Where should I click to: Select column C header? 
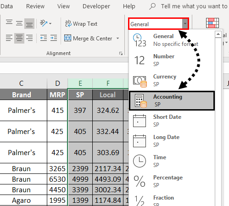point(23,84)
